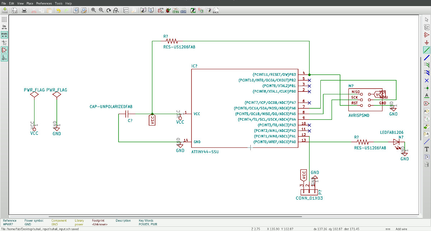Click the Save schematic project icon
The height and width of the screenshot is (231, 431).
(x=4, y=10)
